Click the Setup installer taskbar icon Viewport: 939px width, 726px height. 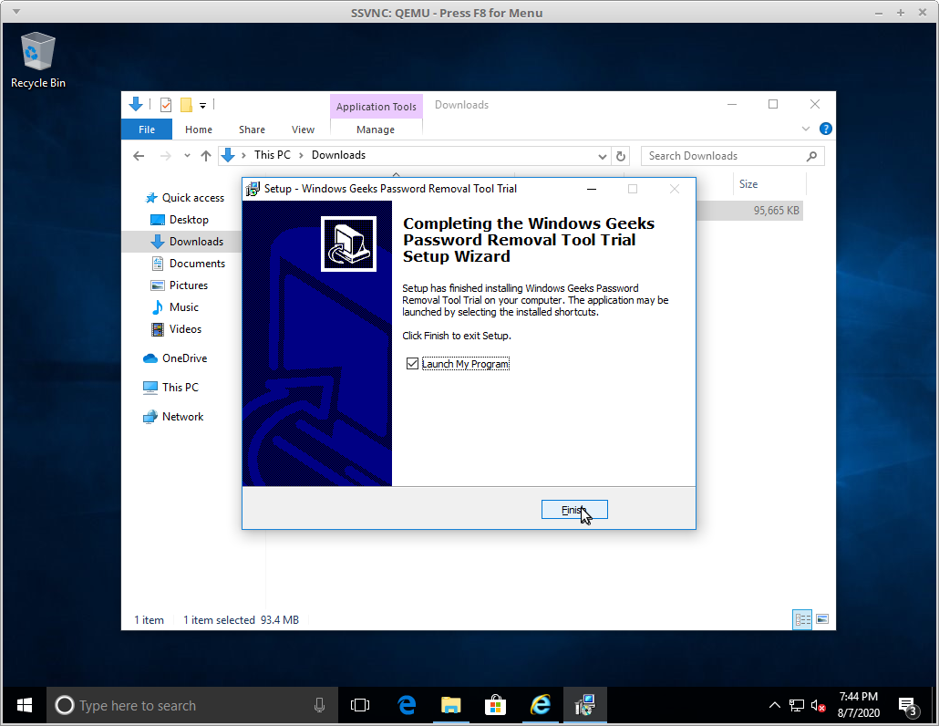[x=584, y=706]
